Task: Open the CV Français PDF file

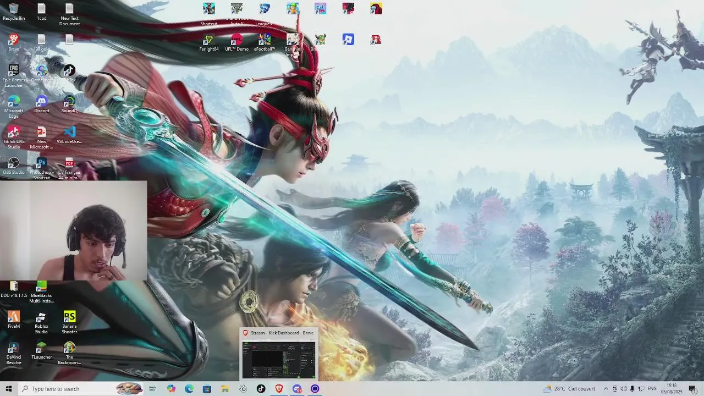Action: pyautogui.click(x=69, y=168)
